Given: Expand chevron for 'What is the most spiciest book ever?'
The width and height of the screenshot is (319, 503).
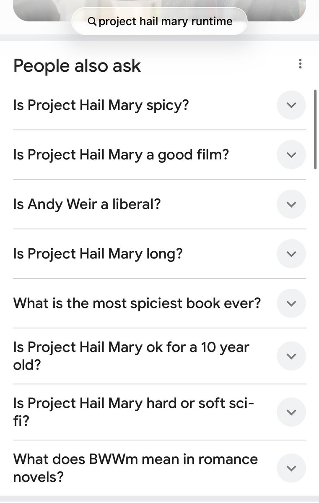Looking at the screenshot, I should point(291,303).
